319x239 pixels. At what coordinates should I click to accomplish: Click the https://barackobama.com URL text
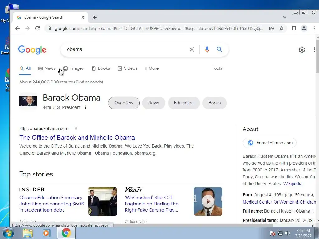coord(44,129)
